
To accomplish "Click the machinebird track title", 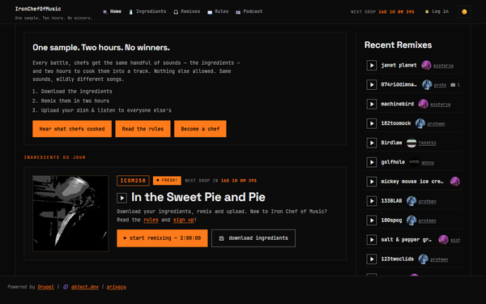I will click(x=398, y=104).
